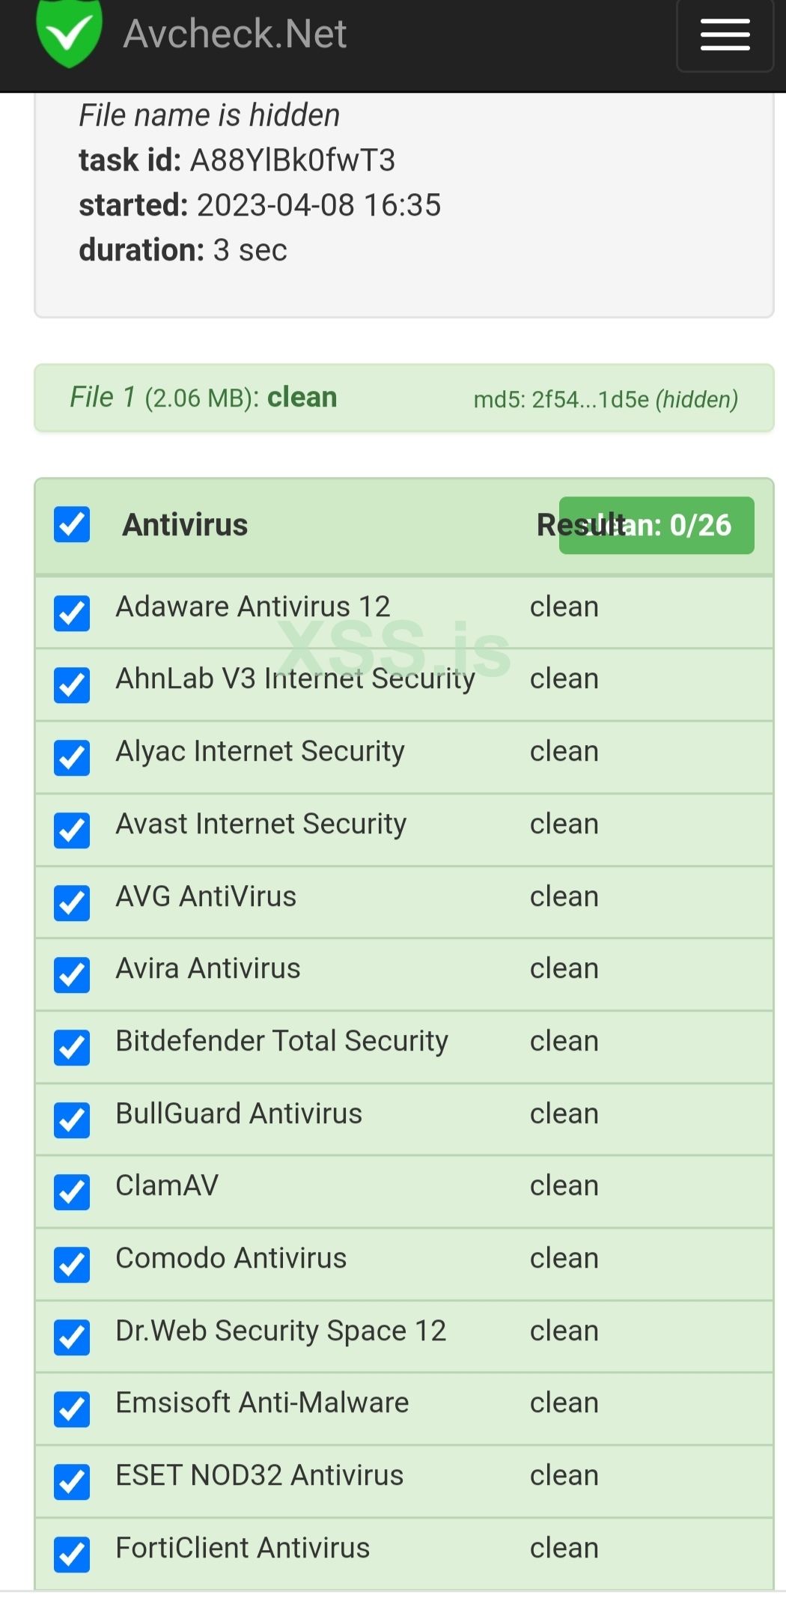Click the green 0/26 result badge

tap(656, 526)
